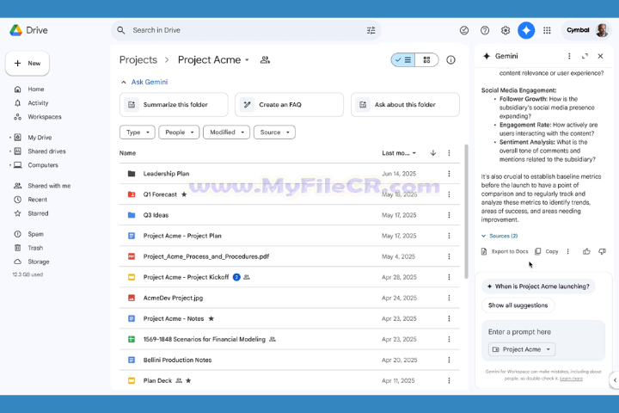
Task: Reverse sort direction arrow in file list
Action: click(433, 153)
